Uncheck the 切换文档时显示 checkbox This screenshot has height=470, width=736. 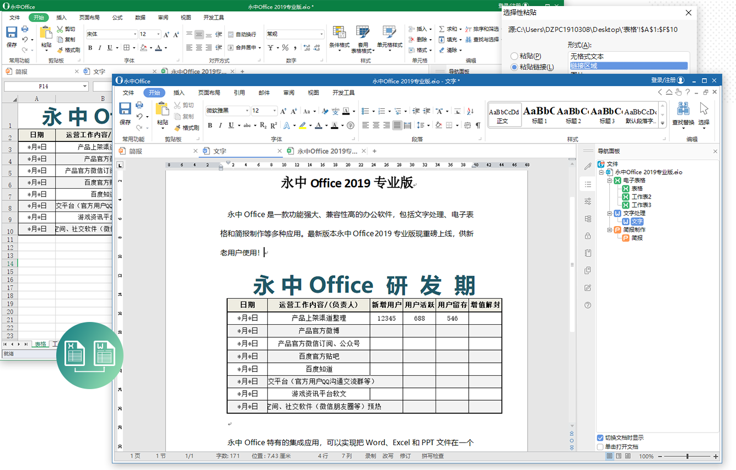point(600,438)
